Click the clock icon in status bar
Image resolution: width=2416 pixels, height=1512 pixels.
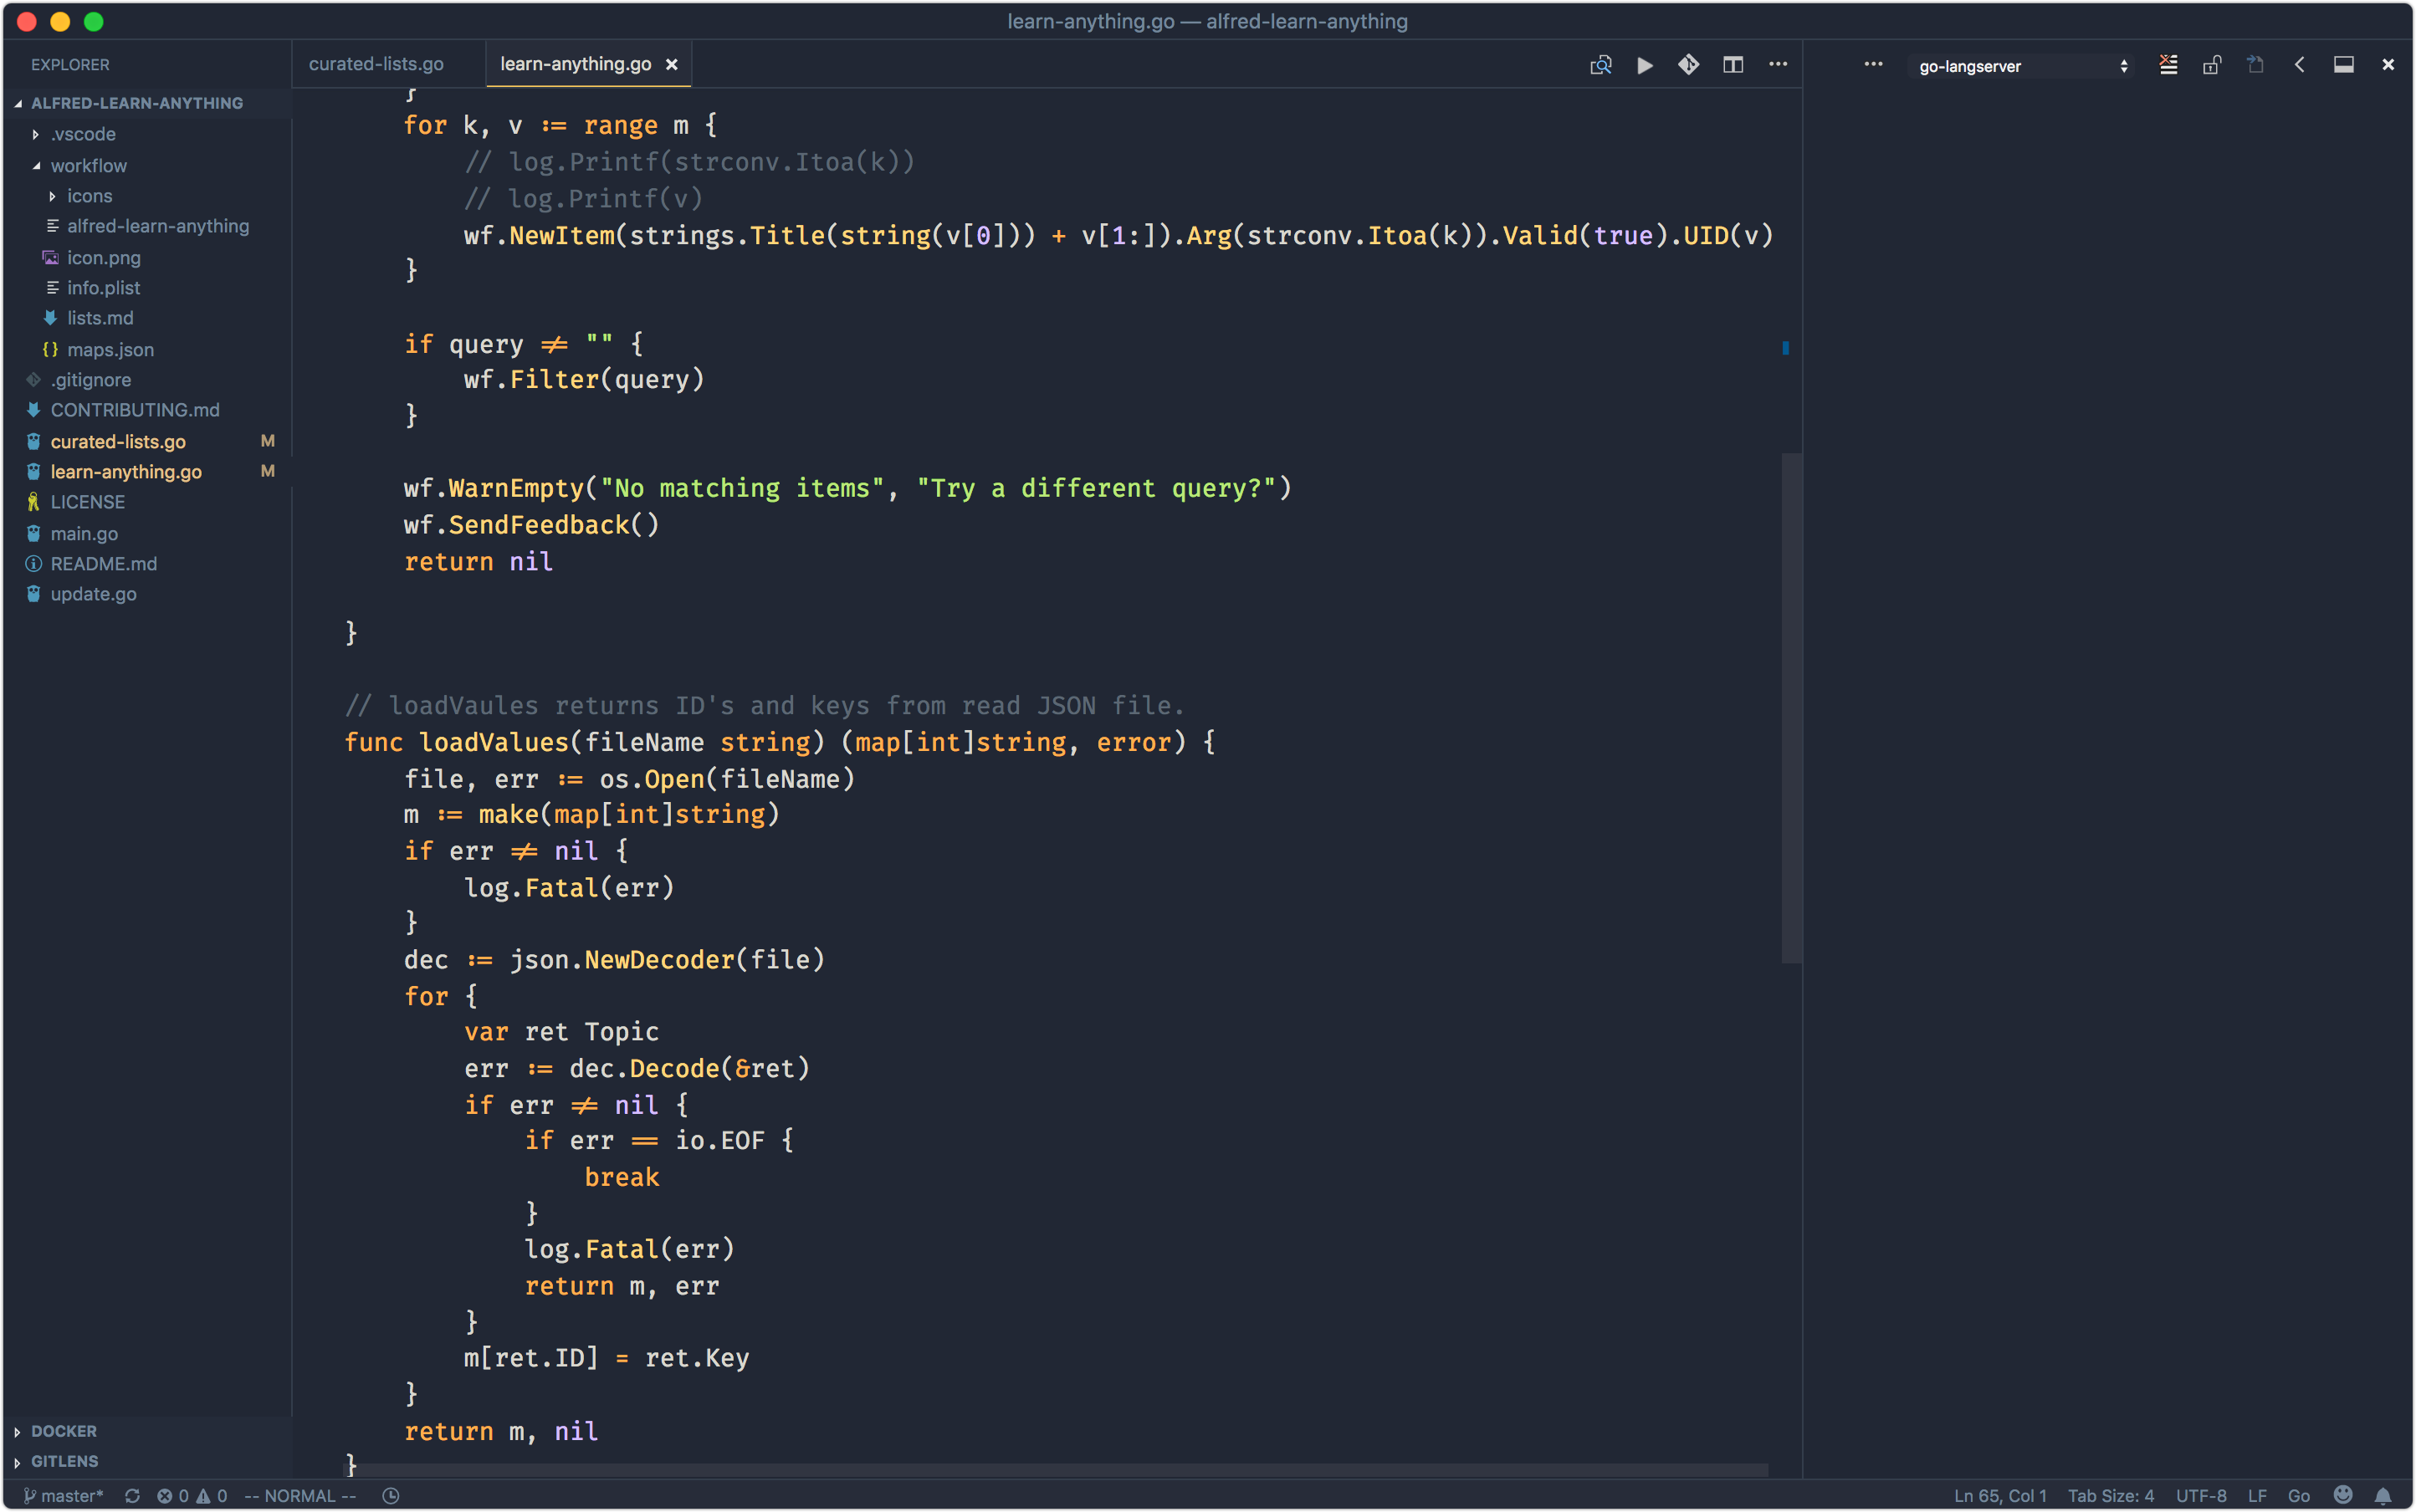(x=392, y=1496)
